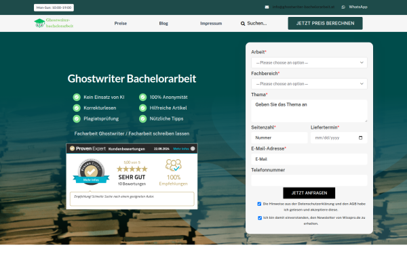Click the Mehr Infos ribbon on seal
Viewport: 407px width, 254px height.
(x=91, y=180)
